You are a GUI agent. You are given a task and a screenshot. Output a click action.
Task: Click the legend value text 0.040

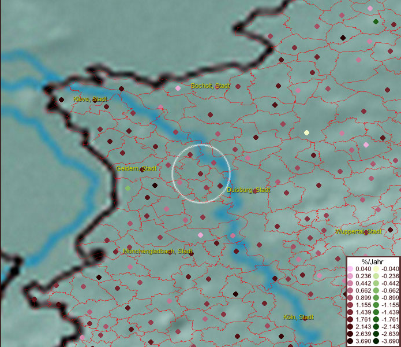click(363, 269)
